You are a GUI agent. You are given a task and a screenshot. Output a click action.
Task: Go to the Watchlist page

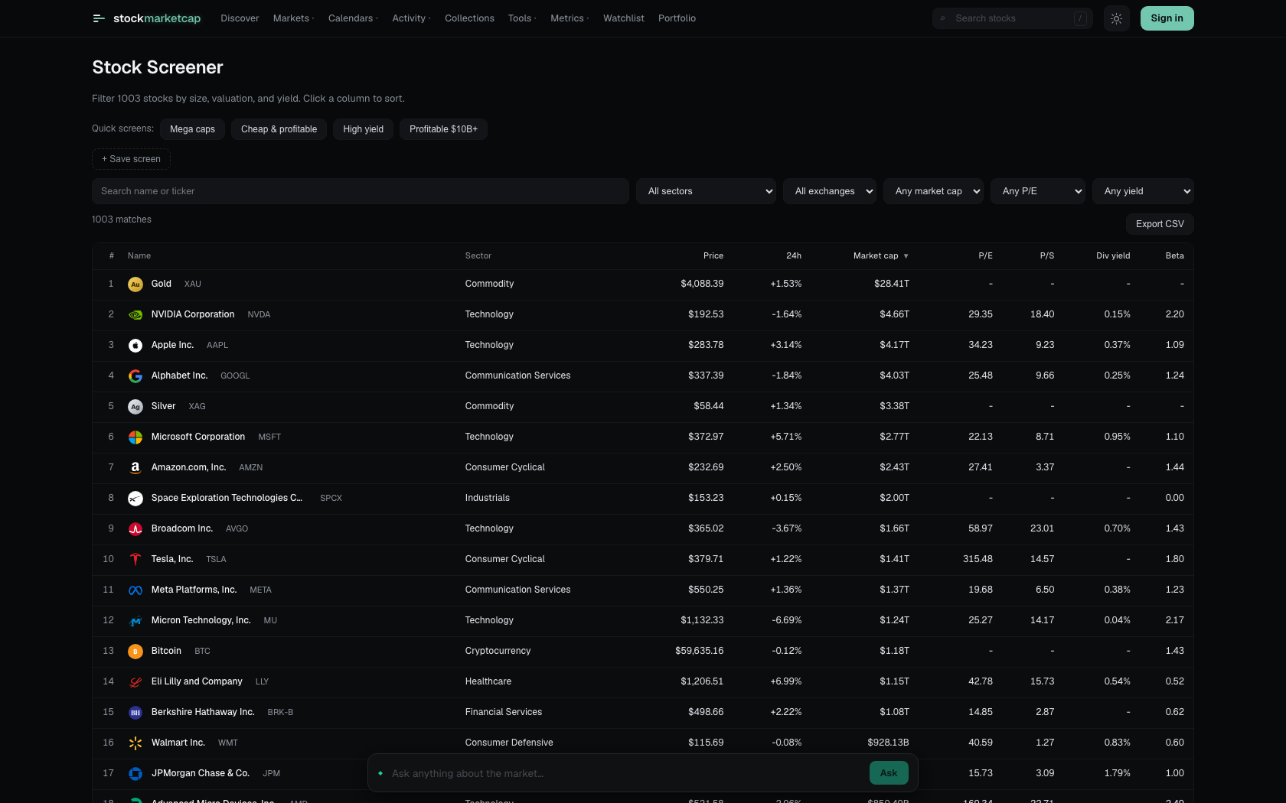point(624,18)
